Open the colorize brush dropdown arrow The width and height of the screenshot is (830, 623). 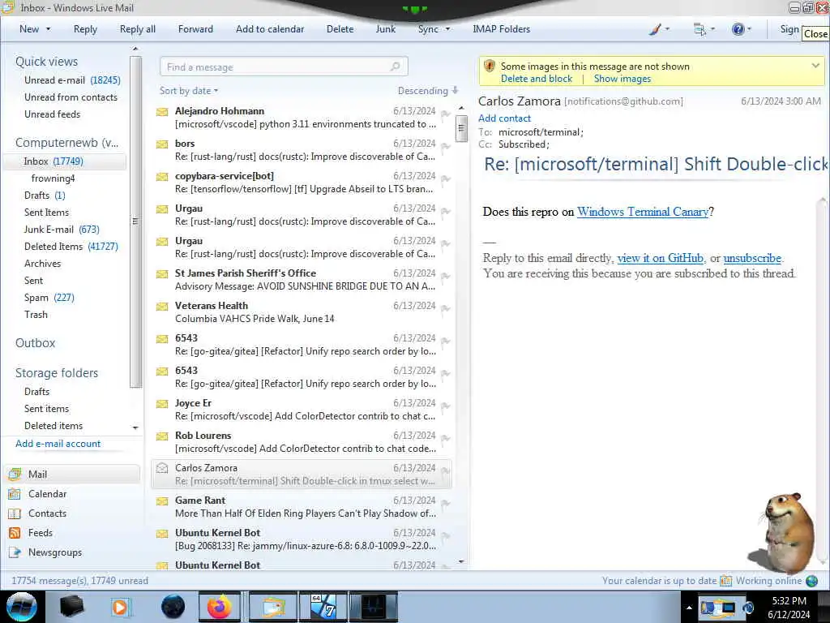point(667,29)
